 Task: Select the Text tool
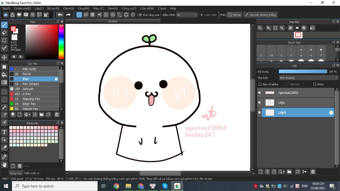[4, 132]
